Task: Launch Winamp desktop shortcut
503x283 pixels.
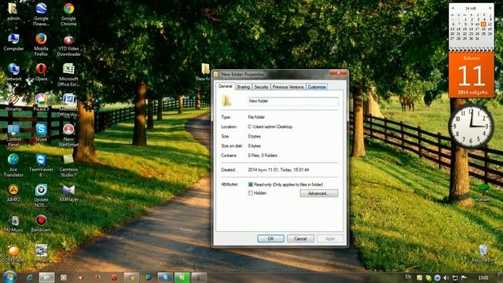Action: coord(13,102)
